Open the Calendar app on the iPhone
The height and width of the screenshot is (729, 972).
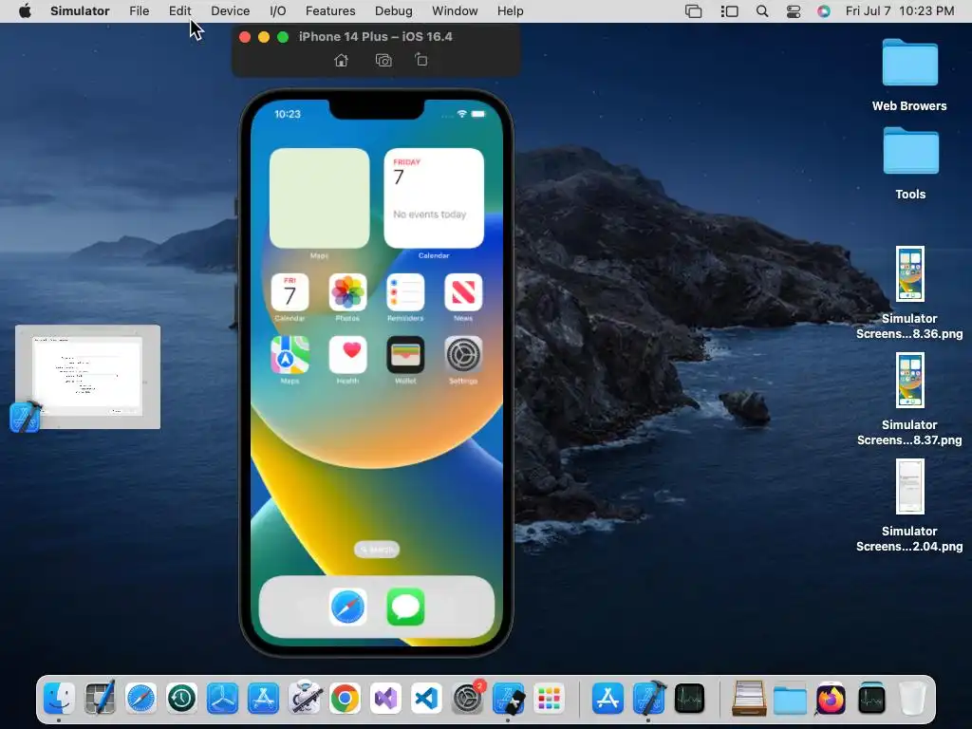tap(290, 292)
